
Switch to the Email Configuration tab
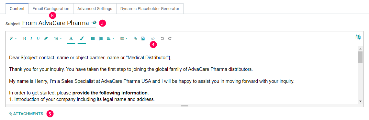(x=51, y=9)
